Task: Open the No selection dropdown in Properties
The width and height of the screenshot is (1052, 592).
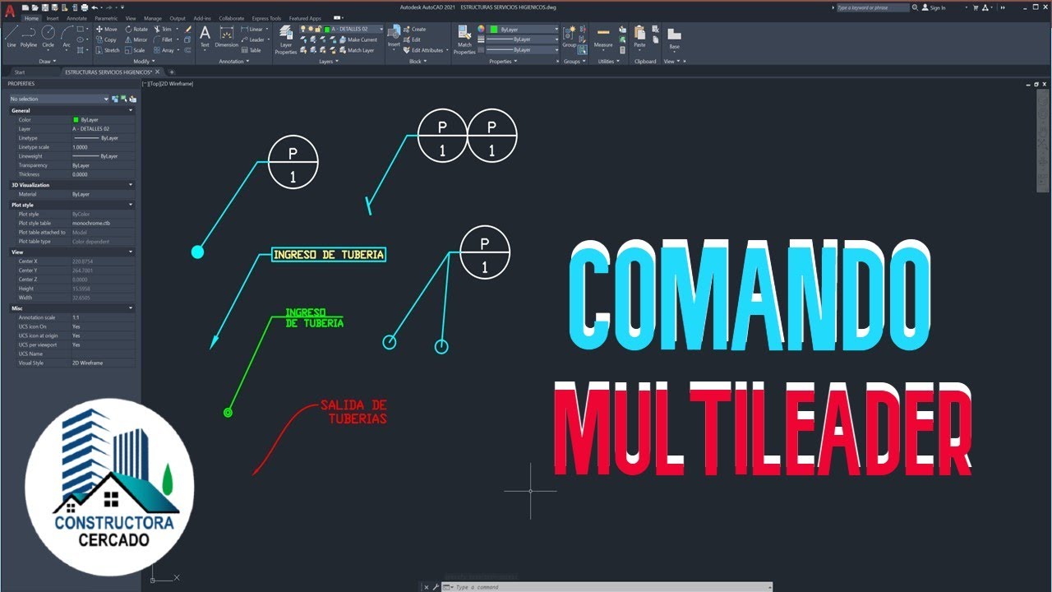Action: pyautogui.click(x=58, y=99)
